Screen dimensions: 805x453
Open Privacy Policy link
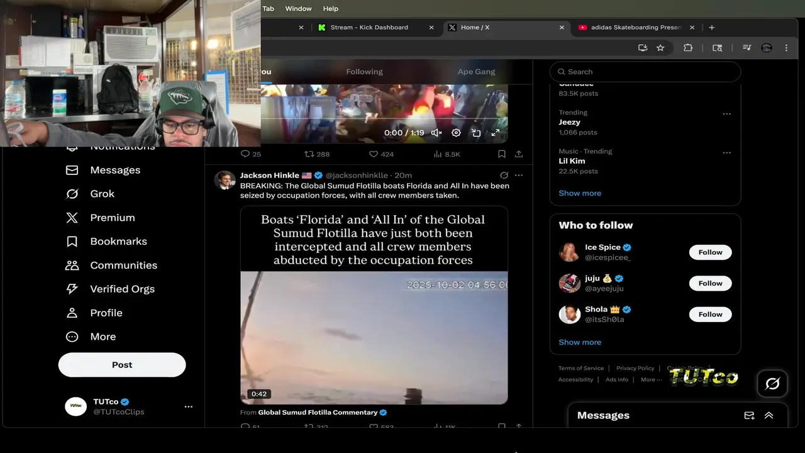coord(635,368)
